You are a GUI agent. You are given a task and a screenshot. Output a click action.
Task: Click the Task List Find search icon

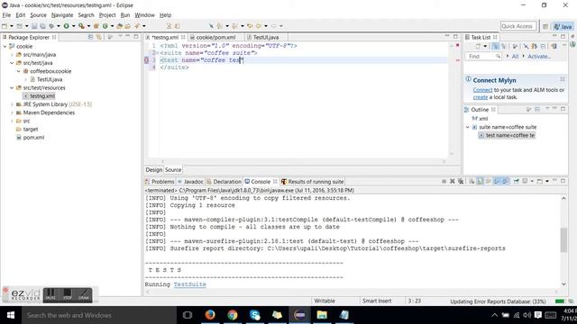[498, 56]
